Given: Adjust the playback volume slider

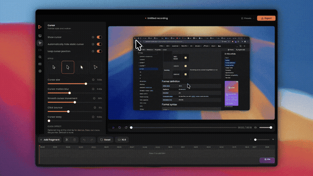Looking at the screenshot, I should pyautogui.click(x=266, y=128).
